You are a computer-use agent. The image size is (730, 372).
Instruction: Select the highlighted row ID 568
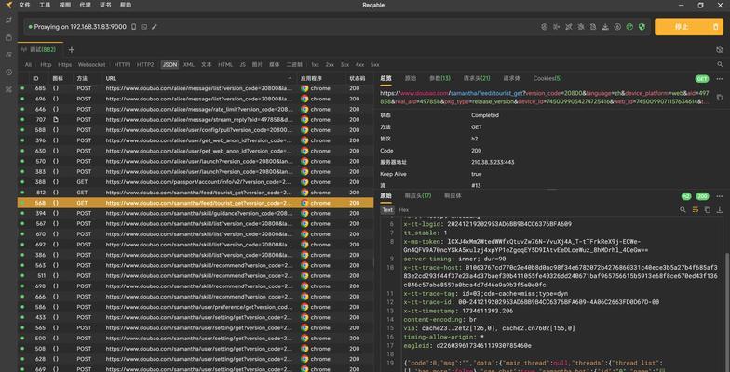pos(196,203)
